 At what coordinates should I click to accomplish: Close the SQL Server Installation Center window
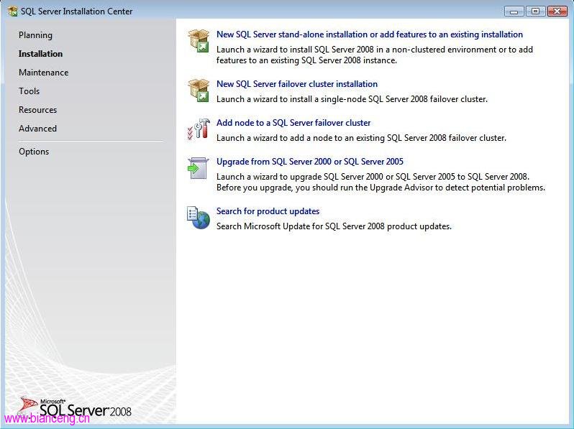point(557,11)
